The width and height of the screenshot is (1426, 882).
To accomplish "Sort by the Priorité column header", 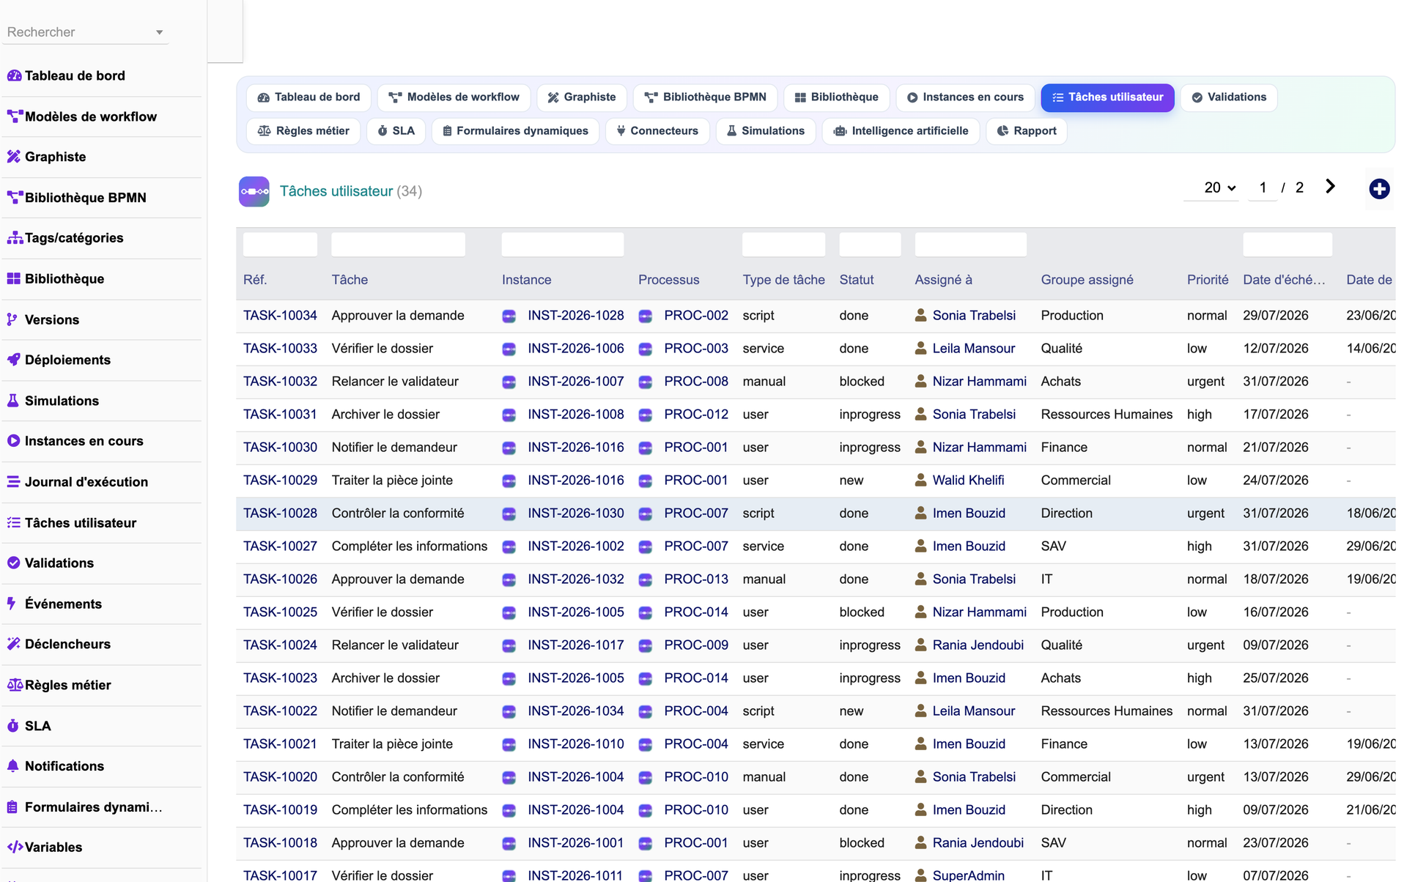I will pyautogui.click(x=1208, y=280).
